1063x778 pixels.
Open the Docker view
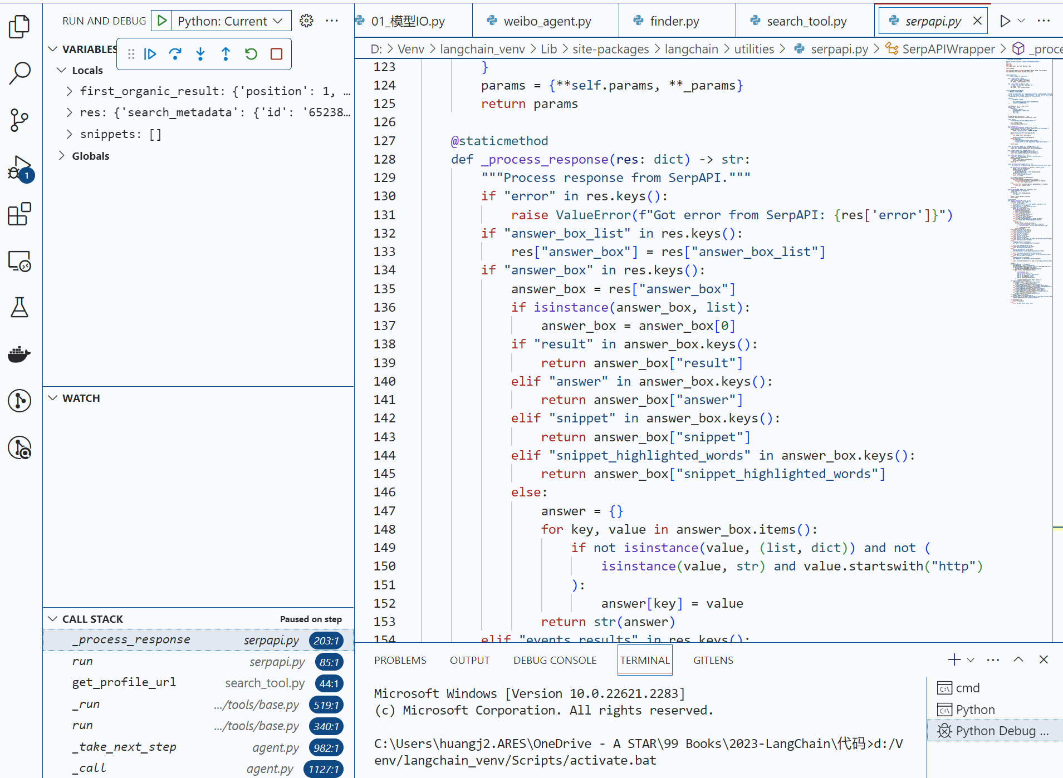[x=19, y=354]
